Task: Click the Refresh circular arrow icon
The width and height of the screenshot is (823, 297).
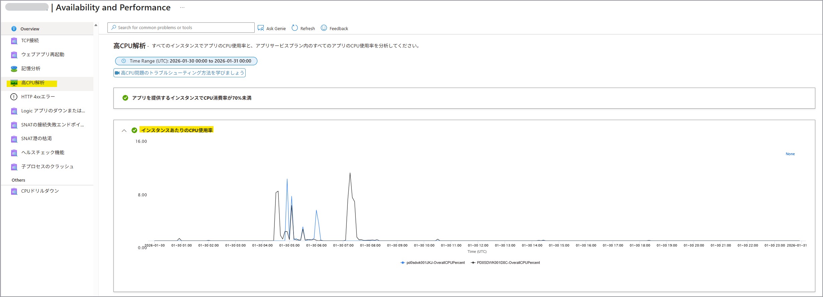Action: [295, 28]
